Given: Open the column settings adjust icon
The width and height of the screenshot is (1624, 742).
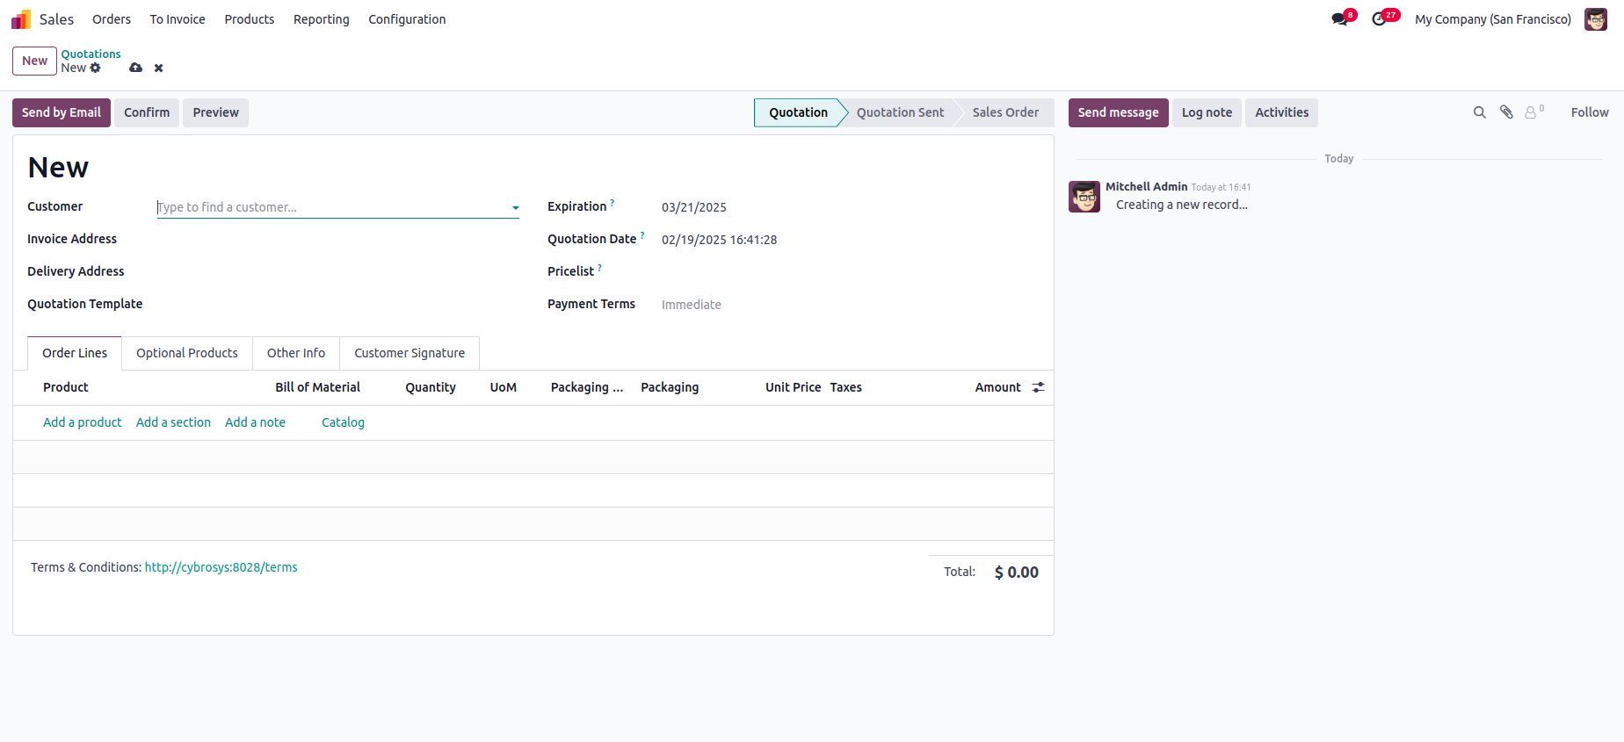Looking at the screenshot, I should click(1038, 387).
